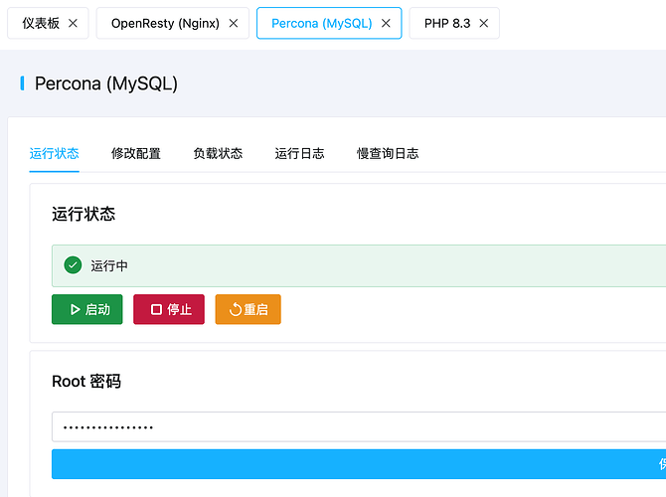Close the PHP 8.3 tab
The image size is (666, 497).
[483, 23]
